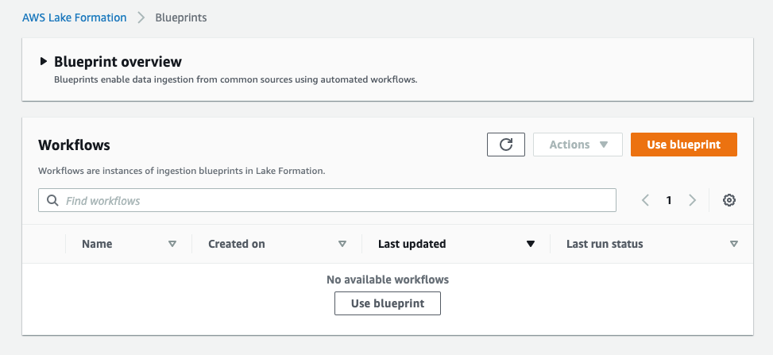Click the Blueprints breadcrumb item
The height and width of the screenshot is (355, 773).
point(181,17)
